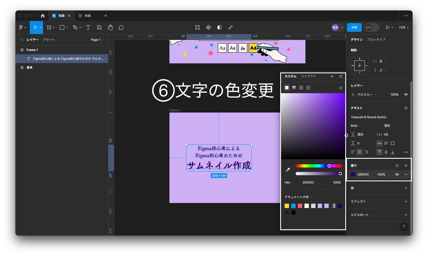Open the zoom level 72% dropdown
This screenshot has width=428, height=256.
[x=404, y=27]
